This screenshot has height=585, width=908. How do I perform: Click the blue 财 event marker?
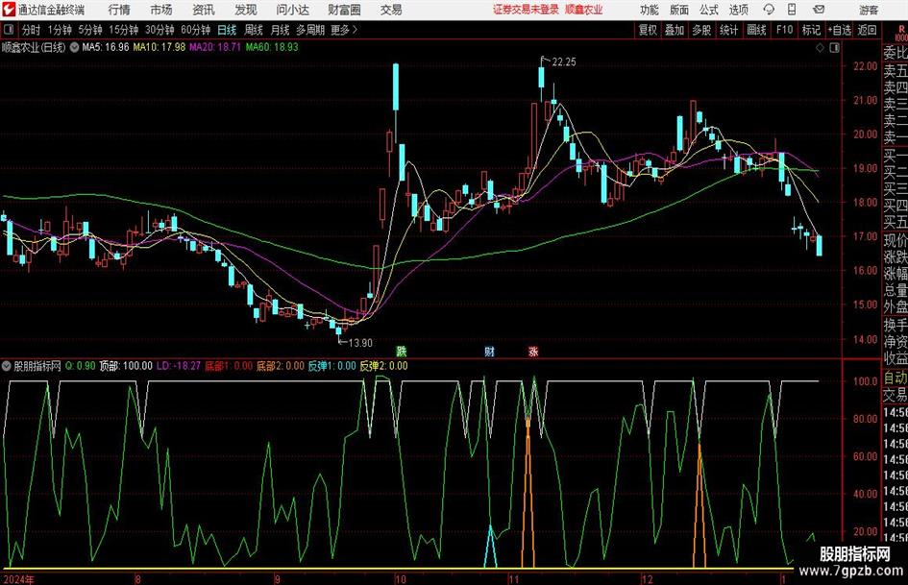pyautogui.click(x=489, y=351)
